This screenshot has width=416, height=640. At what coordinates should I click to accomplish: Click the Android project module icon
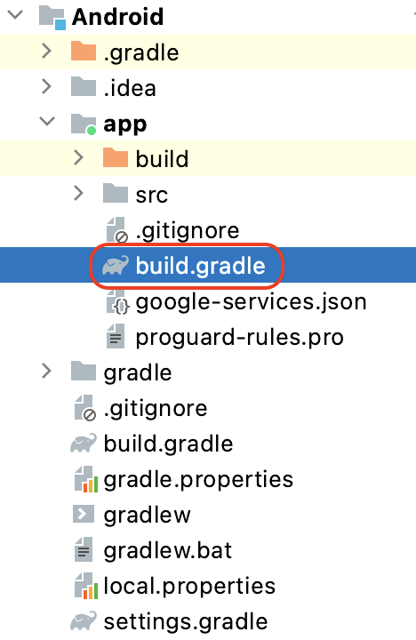[x=52, y=18]
